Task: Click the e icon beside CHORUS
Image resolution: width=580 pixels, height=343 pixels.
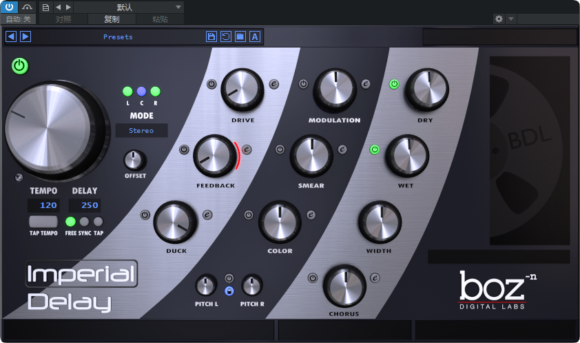Action: (375, 278)
